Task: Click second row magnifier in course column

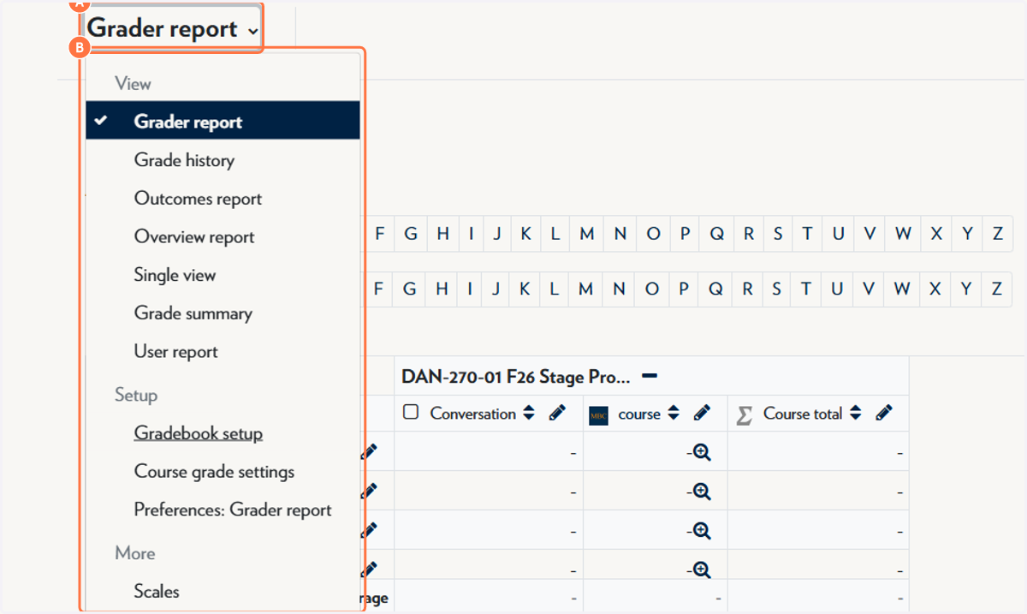Action: coord(702,491)
